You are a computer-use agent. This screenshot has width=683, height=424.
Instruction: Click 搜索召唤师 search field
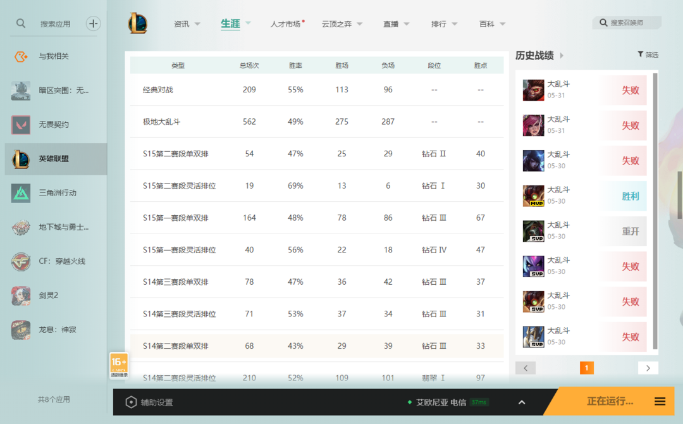(627, 23)
